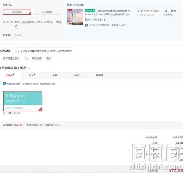Click the info icon beside 已减 ¥94.50
184x173 pixels.
(4, 113)
